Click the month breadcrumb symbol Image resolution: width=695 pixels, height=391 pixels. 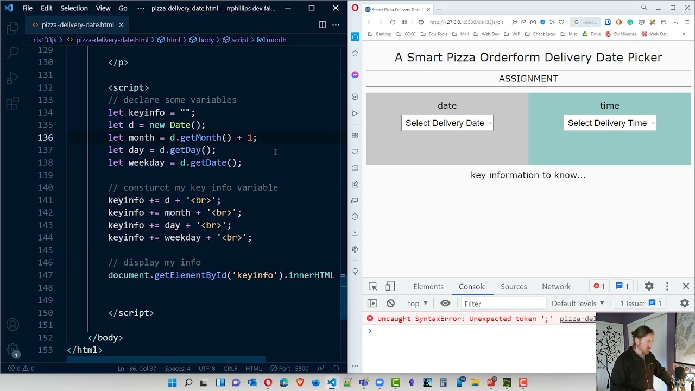[x=271, y=40]
